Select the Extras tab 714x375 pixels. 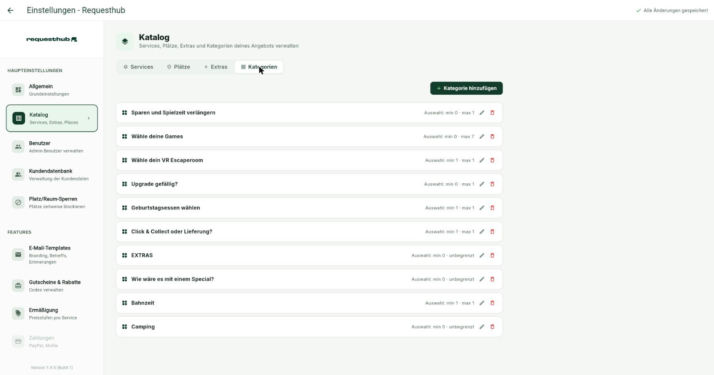tap(216, 67)
